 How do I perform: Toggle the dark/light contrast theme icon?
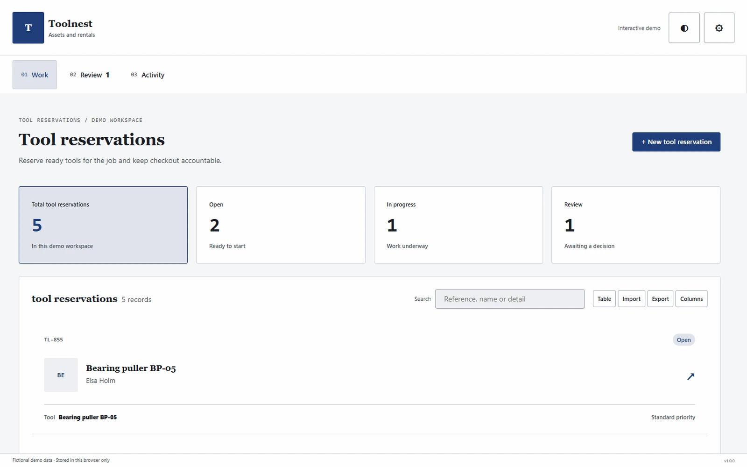(684, 28)
